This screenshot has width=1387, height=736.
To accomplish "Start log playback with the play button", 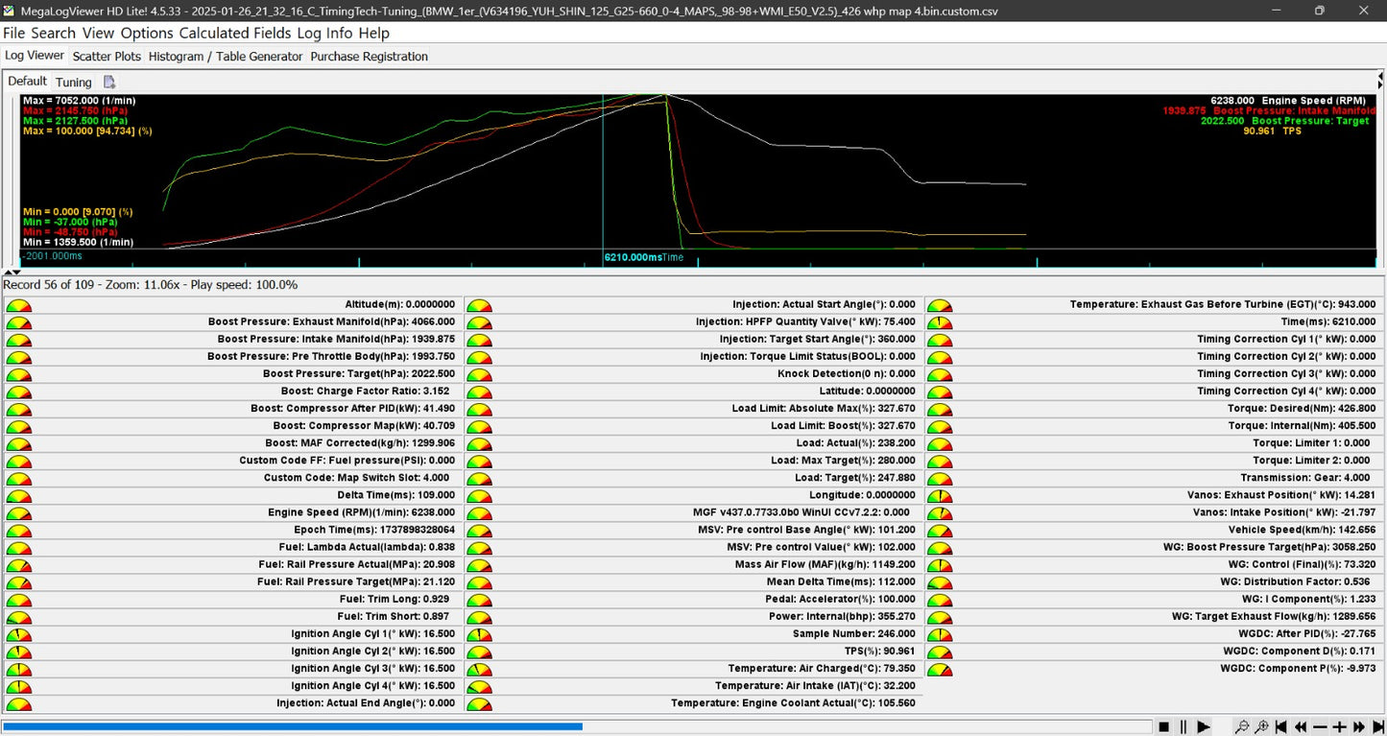I will tap(1204, 727).
